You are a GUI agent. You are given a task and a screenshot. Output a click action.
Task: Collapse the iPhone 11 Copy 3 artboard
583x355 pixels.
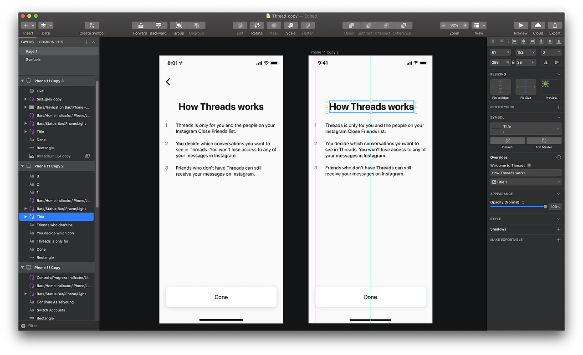(x=22, y=81)
